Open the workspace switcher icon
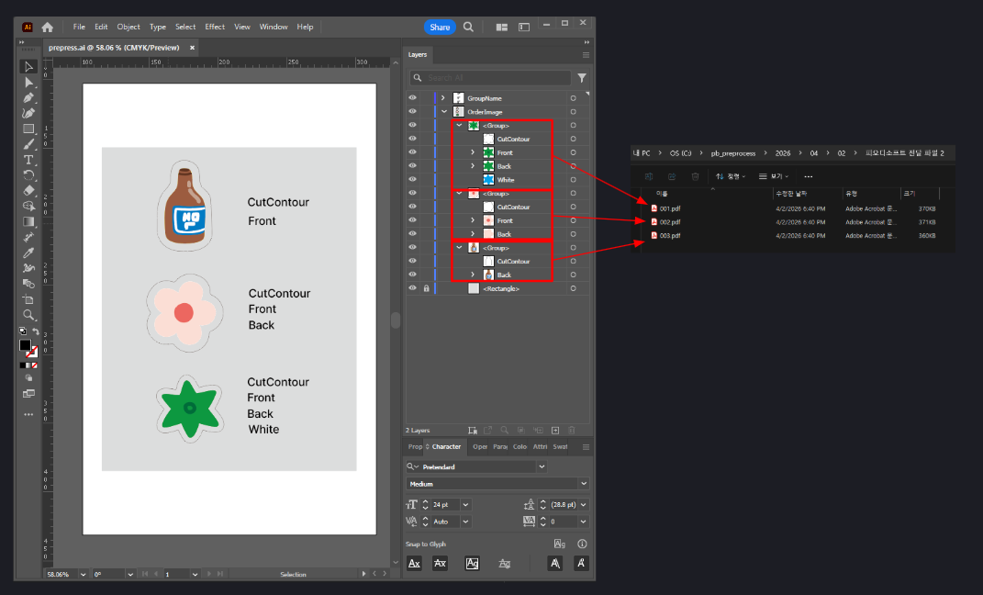 click(x=524, y=27)
